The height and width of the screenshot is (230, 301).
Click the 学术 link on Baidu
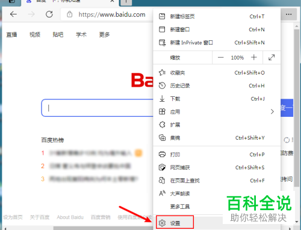point(81,34)
